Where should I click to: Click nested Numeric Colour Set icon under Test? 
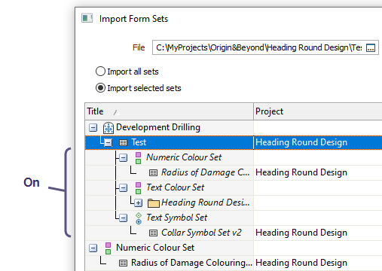click(x=138, y=158)
